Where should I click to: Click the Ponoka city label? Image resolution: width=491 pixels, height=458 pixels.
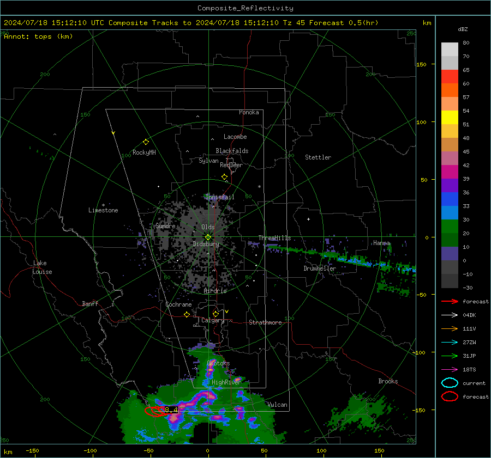(x=249, y=112)
